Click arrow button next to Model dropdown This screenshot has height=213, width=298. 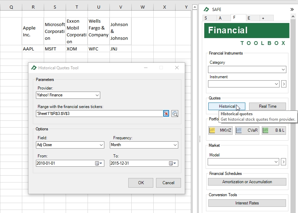coord(284,162)
